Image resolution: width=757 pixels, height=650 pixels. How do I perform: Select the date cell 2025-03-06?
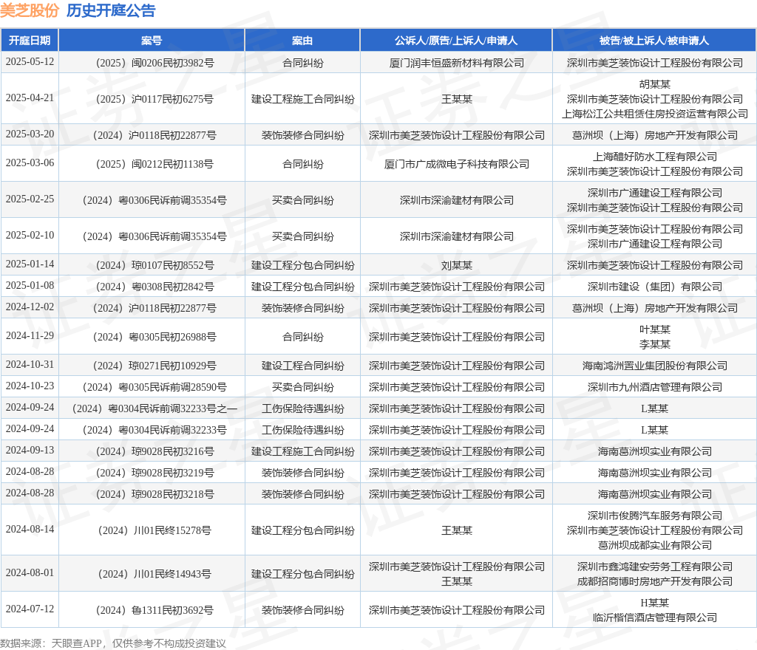30,163
